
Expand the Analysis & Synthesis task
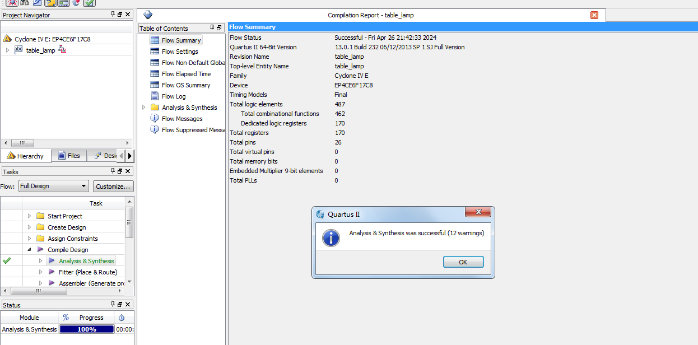tap(40, 261)
